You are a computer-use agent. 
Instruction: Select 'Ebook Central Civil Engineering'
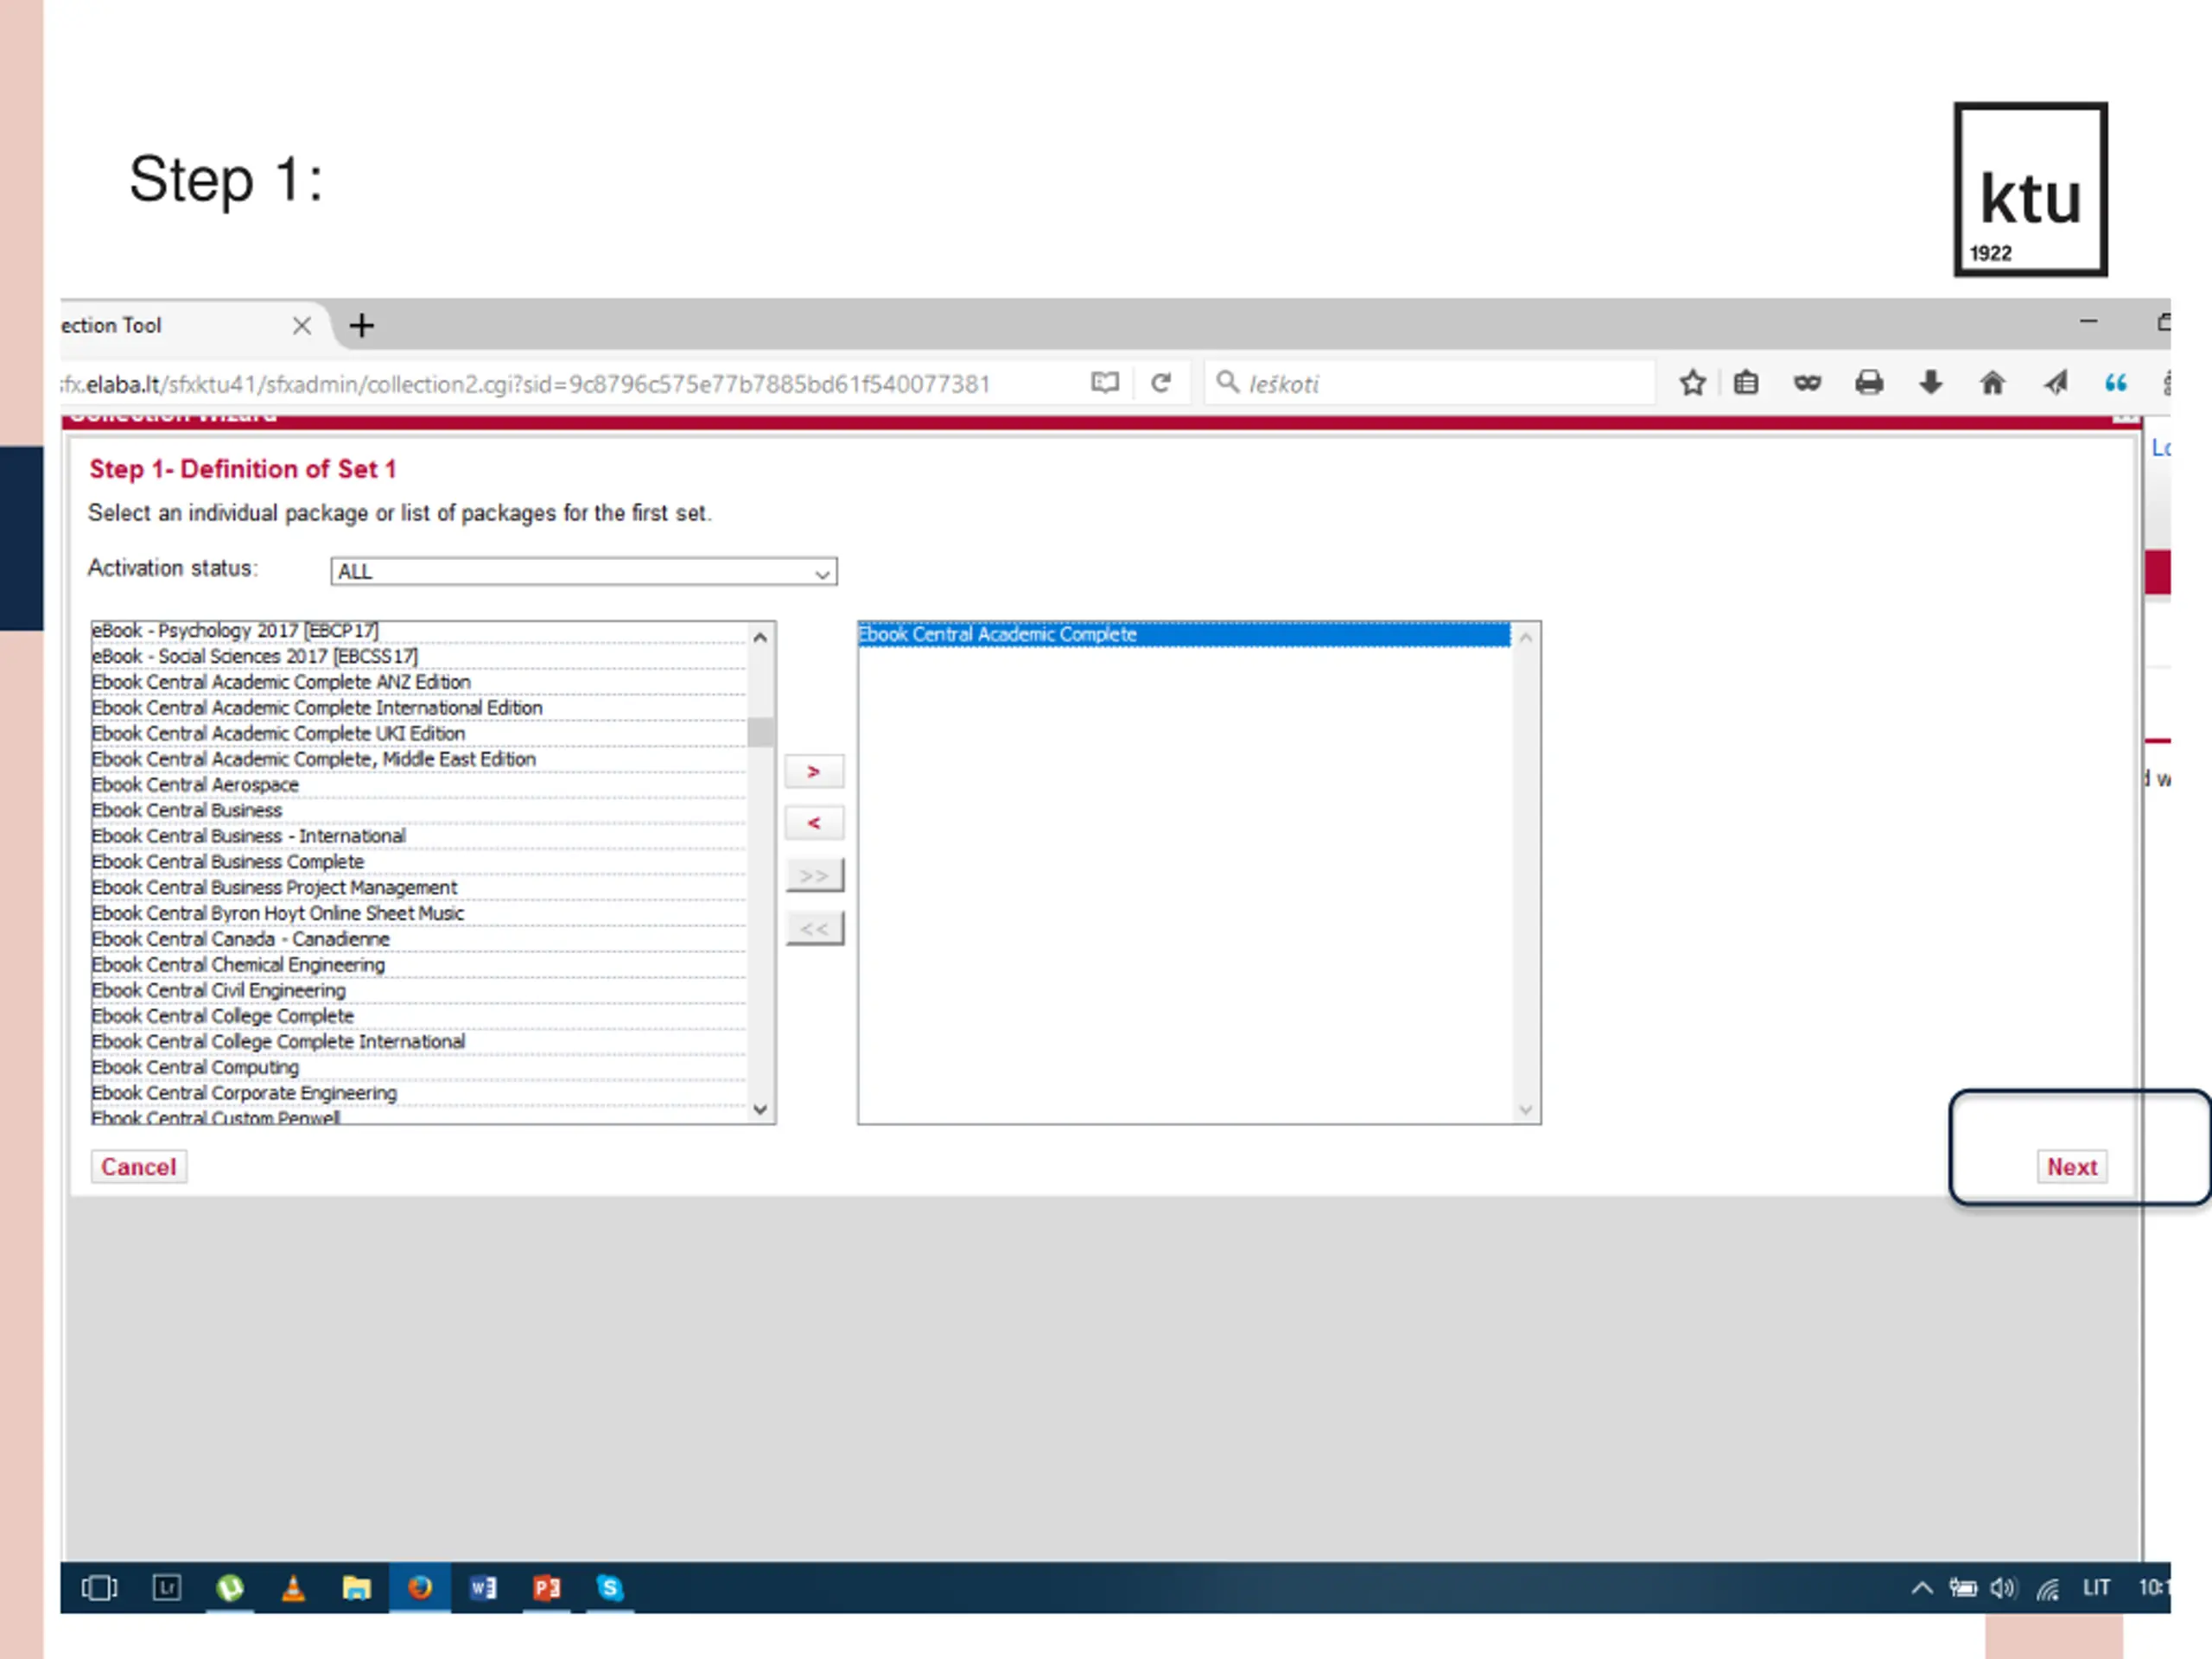point(418,991)
